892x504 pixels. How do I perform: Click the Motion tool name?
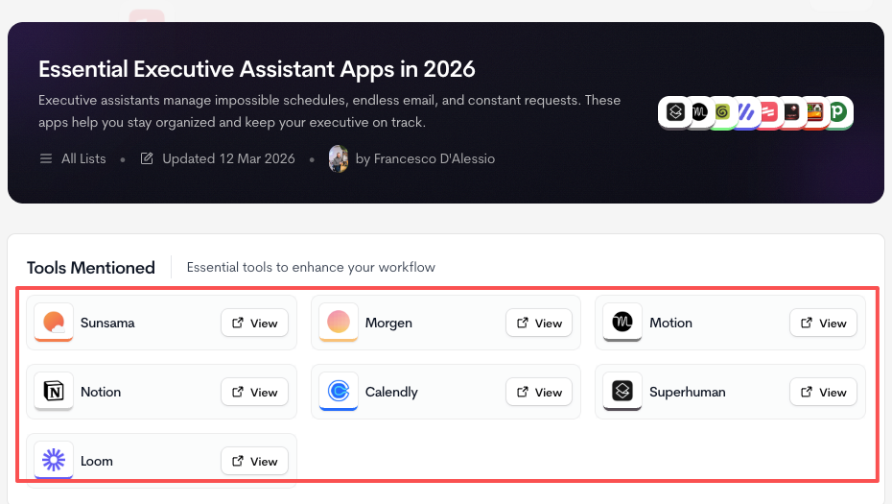pos(670,323)
